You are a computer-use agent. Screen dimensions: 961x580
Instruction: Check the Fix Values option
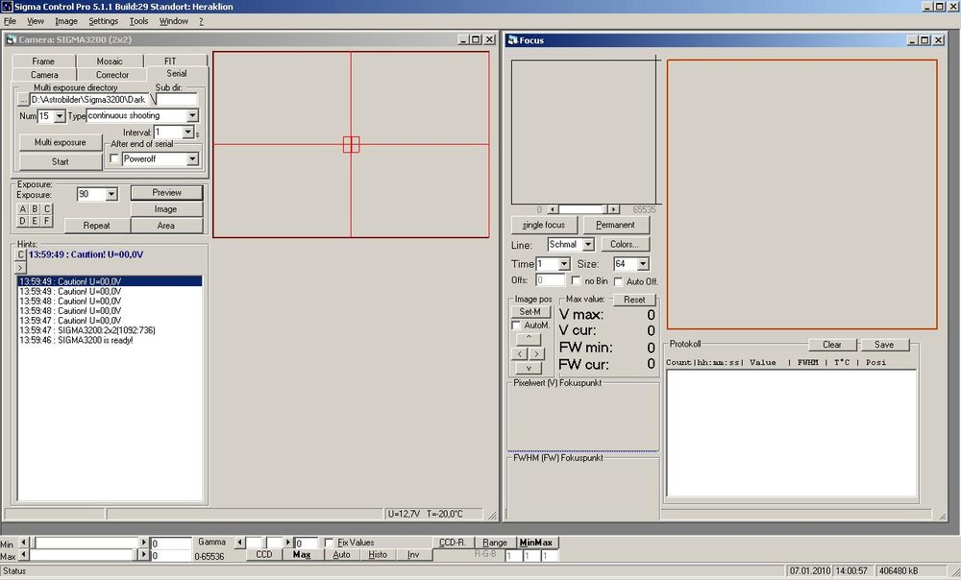330,543
